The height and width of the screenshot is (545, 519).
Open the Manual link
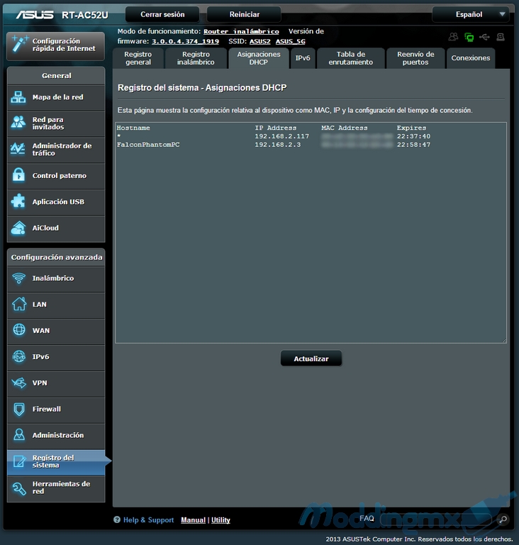point(193,520)
